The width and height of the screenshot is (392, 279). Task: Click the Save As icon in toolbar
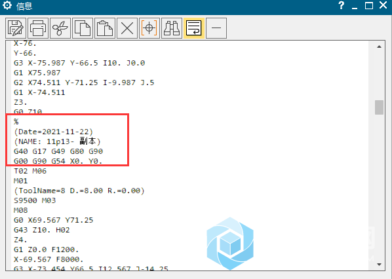(x=16, y=28)
